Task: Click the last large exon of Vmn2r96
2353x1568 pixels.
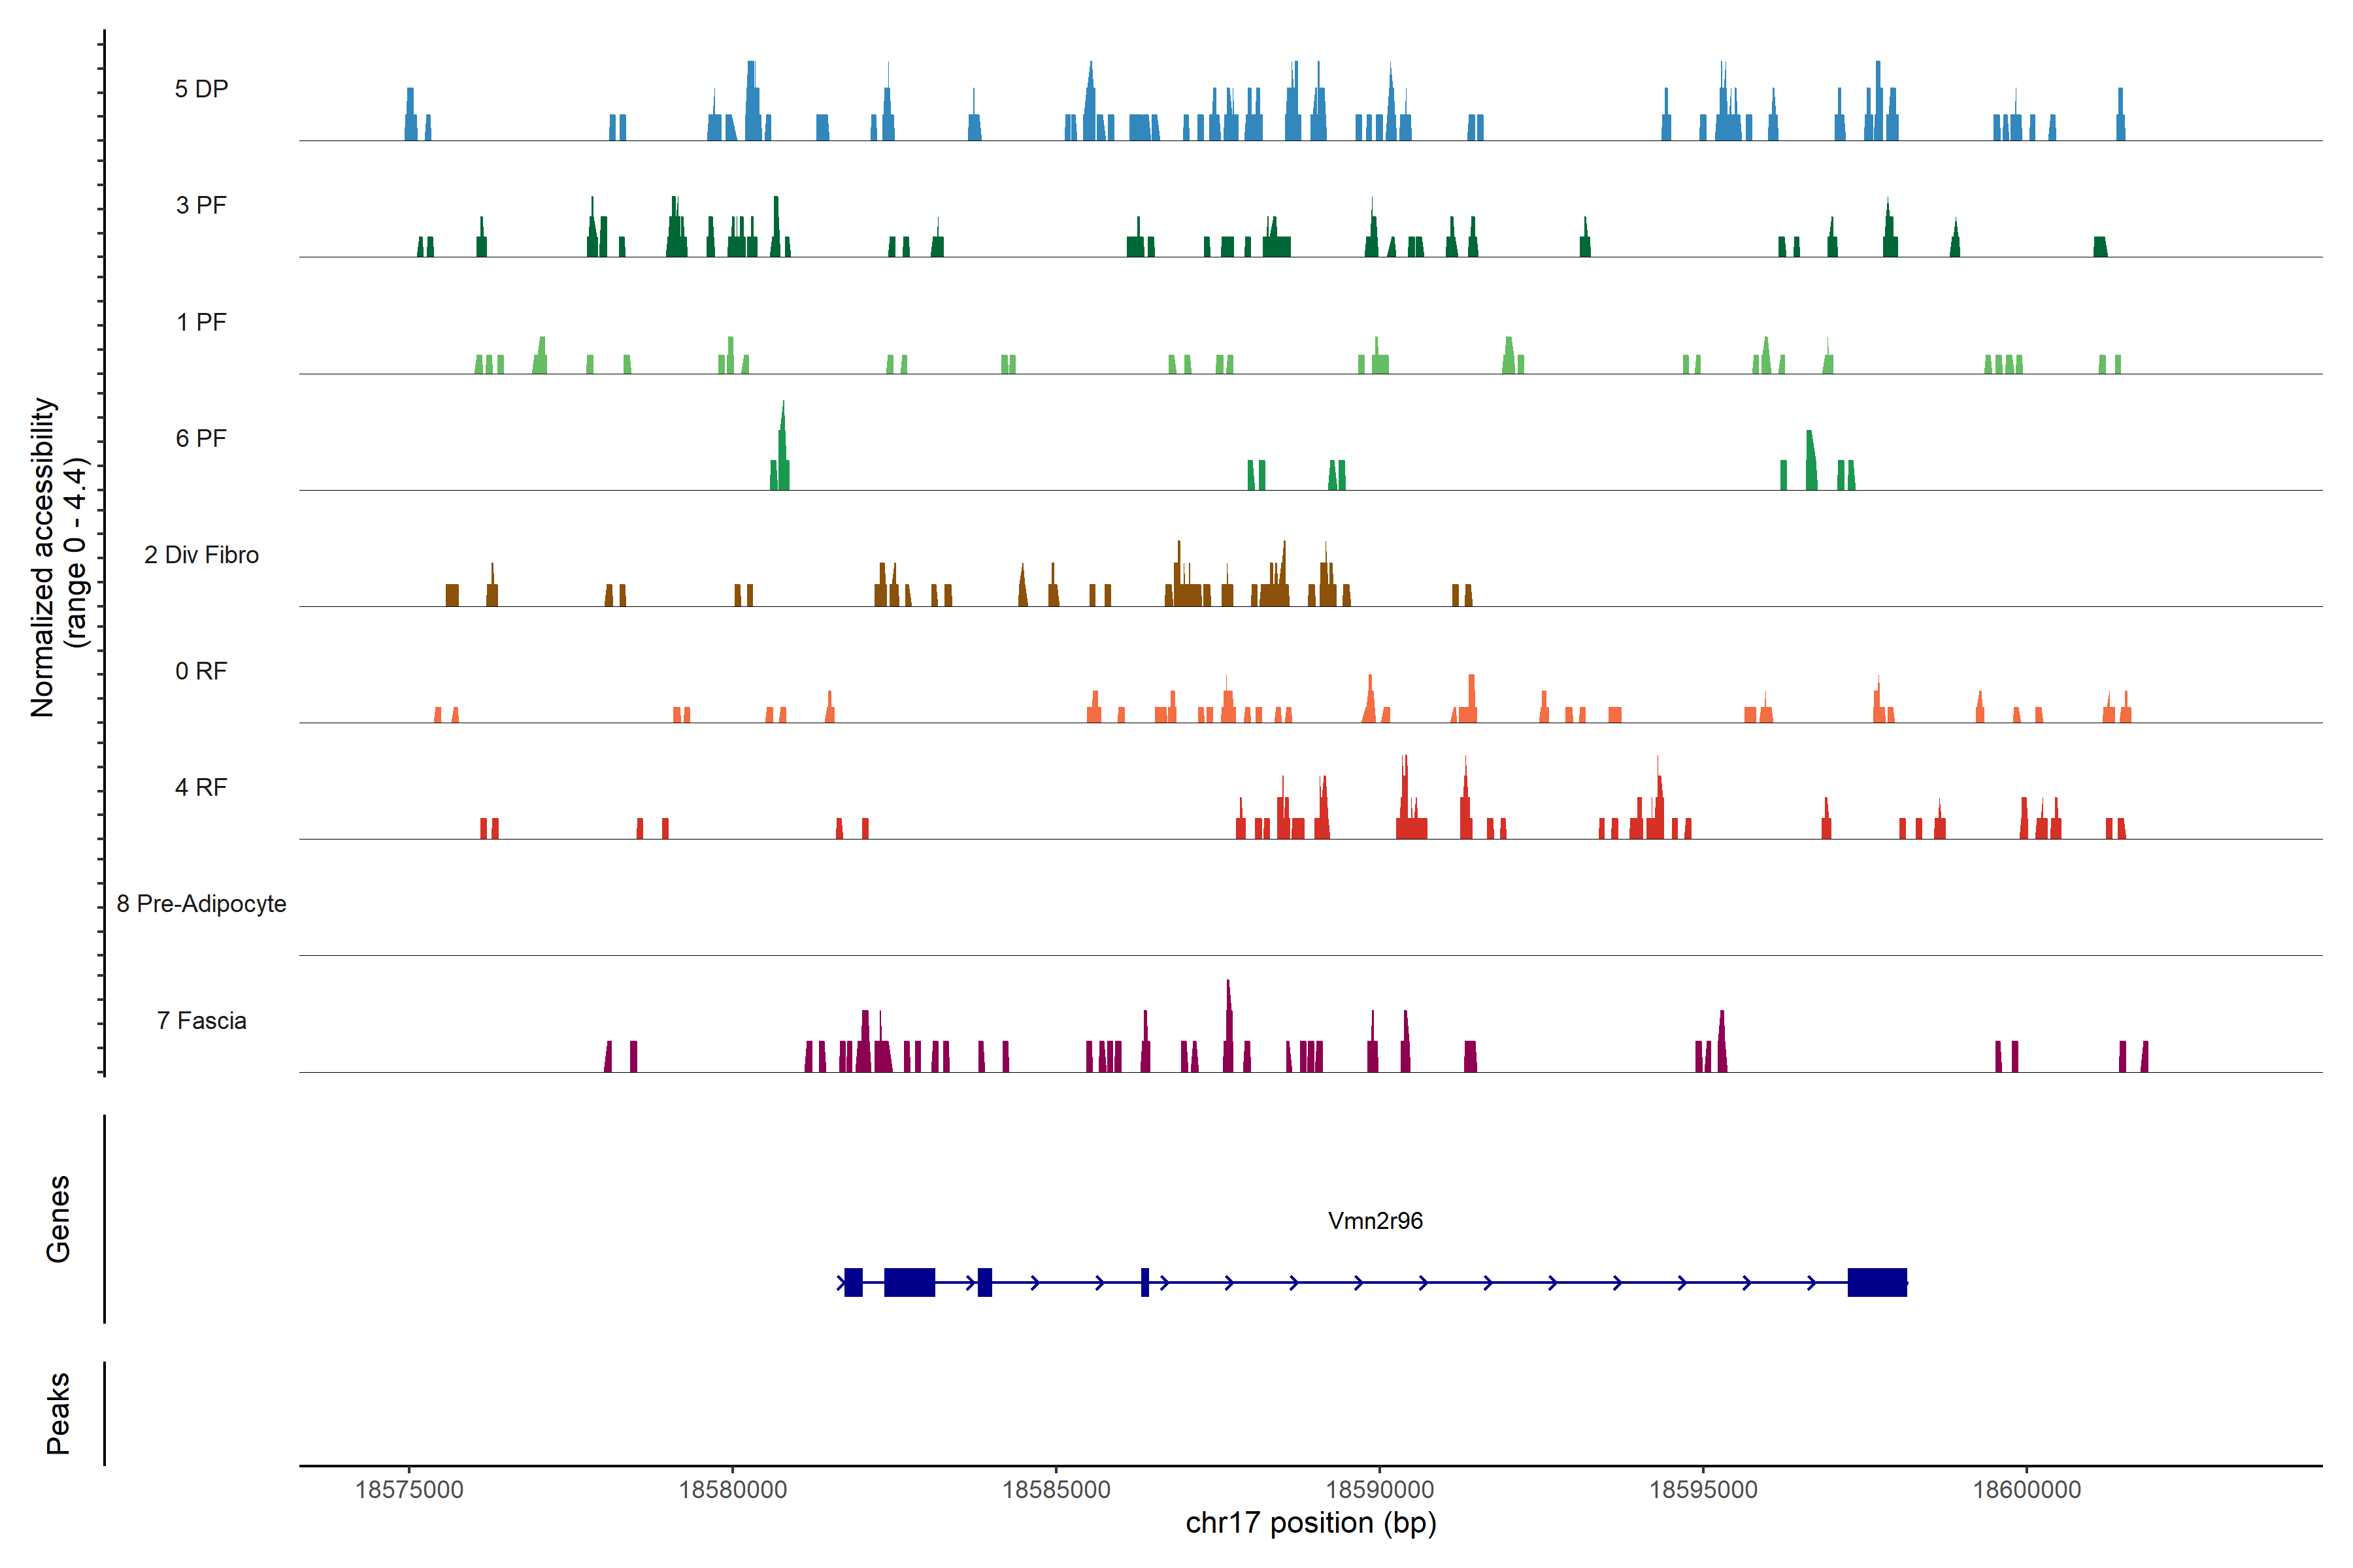Action: click(1877, 1282)
